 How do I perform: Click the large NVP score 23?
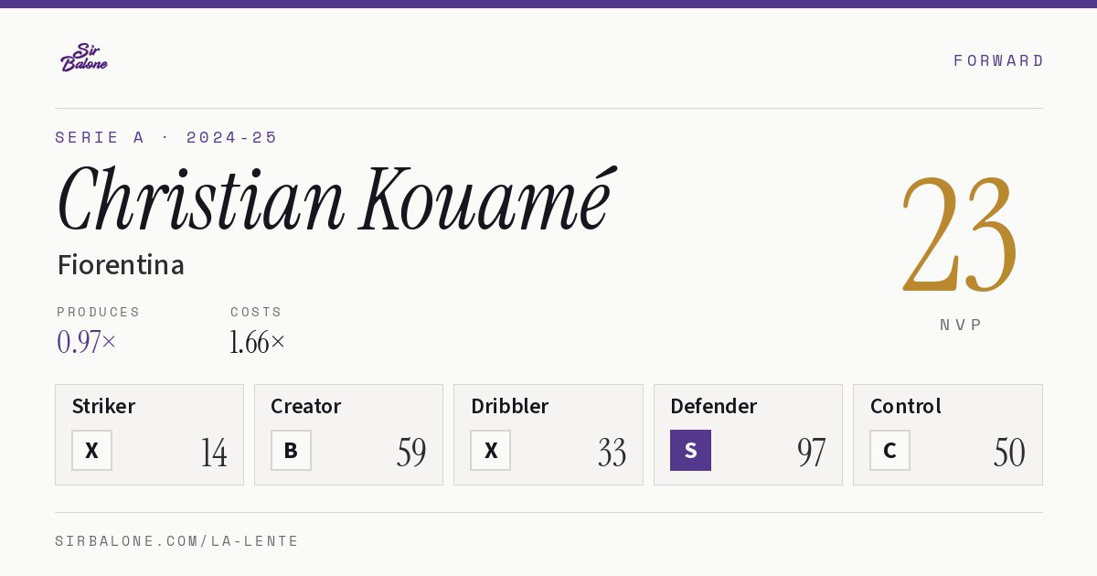[x=961, y=234]
